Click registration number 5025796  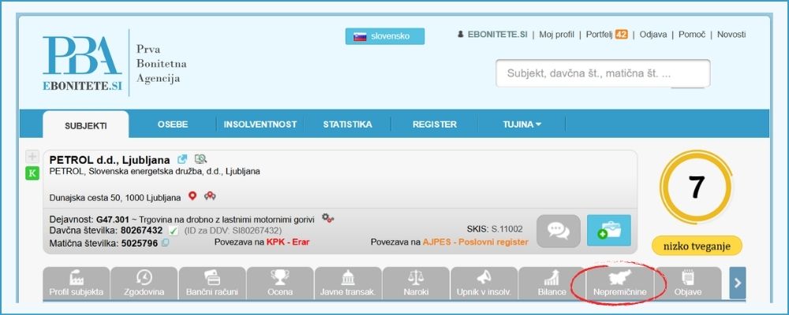tap(140, 243)
